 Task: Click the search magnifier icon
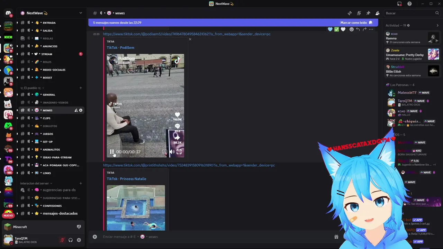pyautogui.click(x=437, y=13)
